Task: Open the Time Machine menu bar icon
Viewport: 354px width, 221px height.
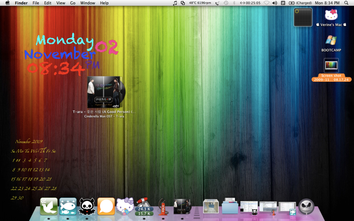Action: tap(226, 3)
